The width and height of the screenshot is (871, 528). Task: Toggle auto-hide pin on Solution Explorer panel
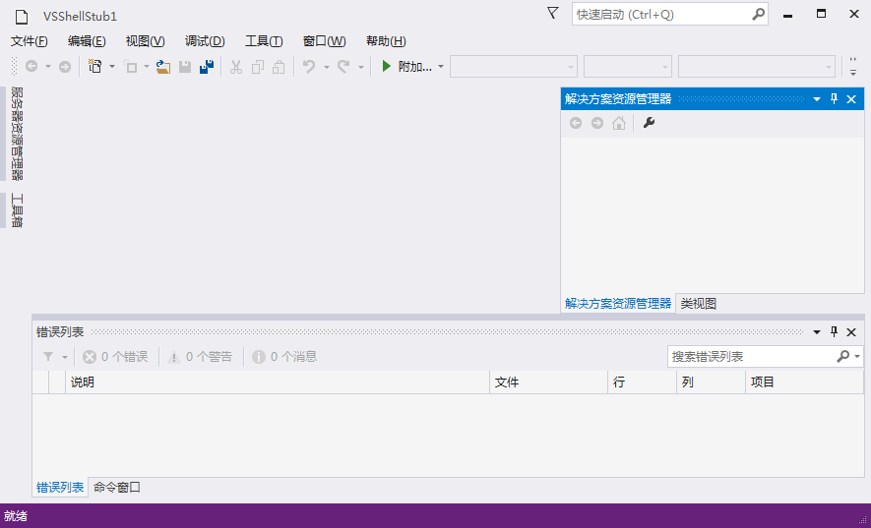[x=834, y=99]
